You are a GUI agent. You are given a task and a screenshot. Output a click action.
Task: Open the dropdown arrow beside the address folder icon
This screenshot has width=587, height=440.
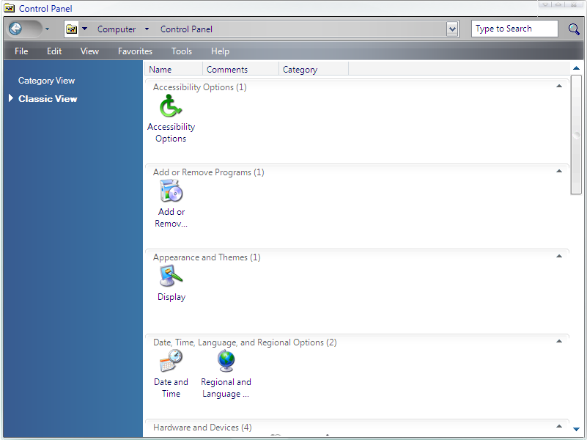pyautogui.click(x=84, y=29)
